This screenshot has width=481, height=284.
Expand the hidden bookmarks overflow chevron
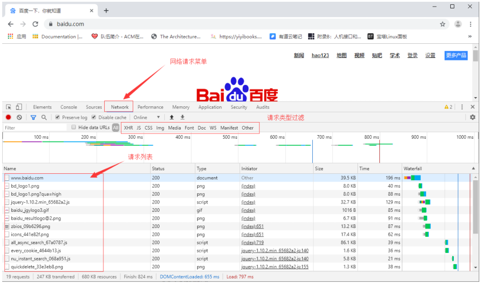(470, 37)
